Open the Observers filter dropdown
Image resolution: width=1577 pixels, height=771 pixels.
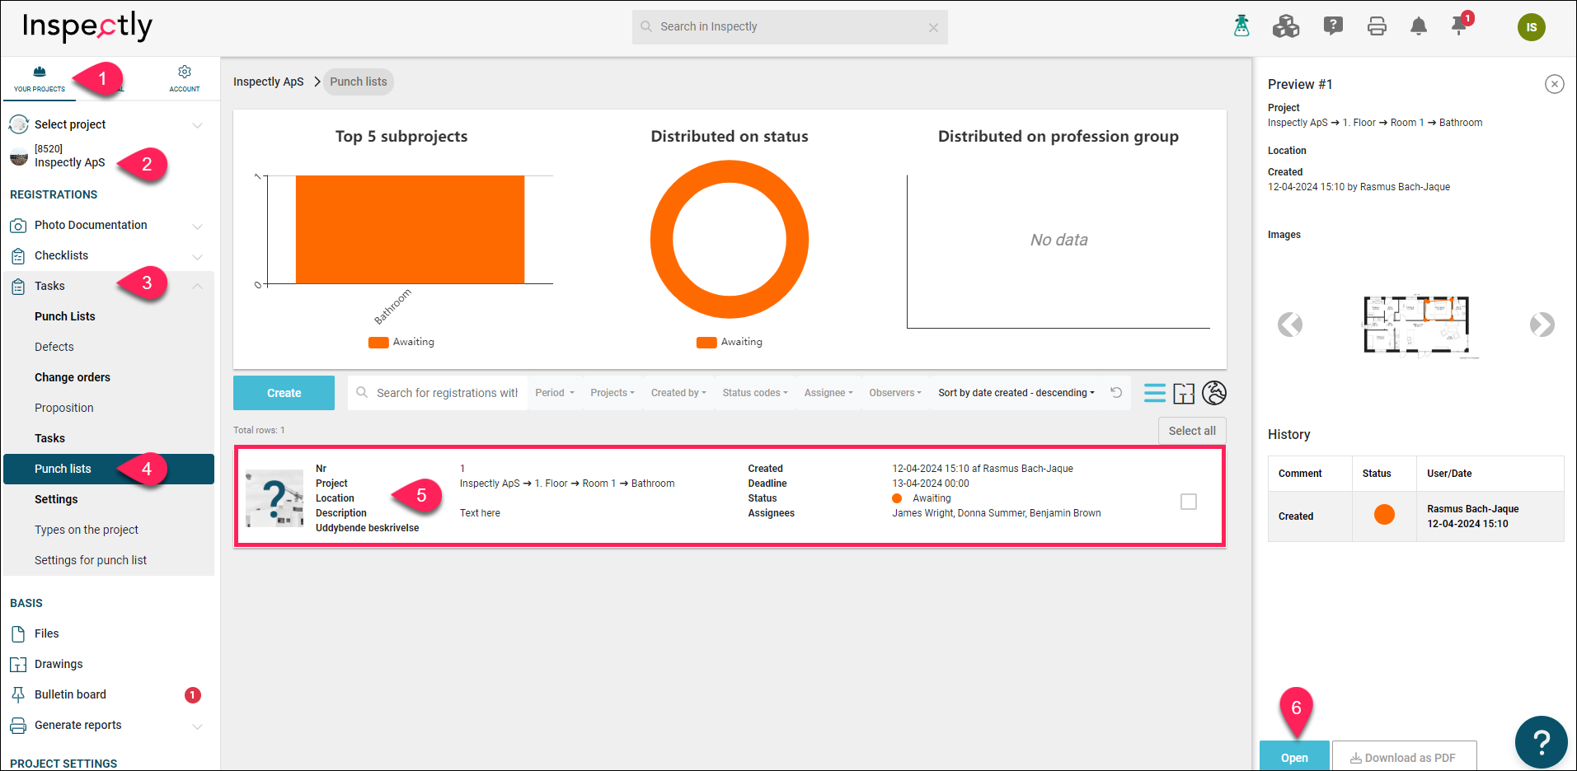895,393
